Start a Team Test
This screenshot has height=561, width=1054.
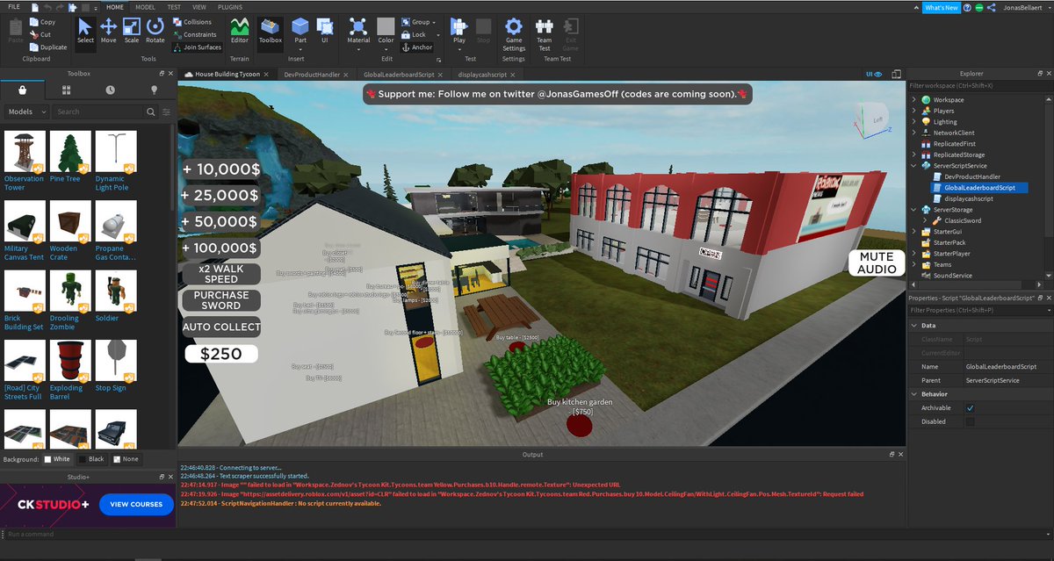(545, 33)
